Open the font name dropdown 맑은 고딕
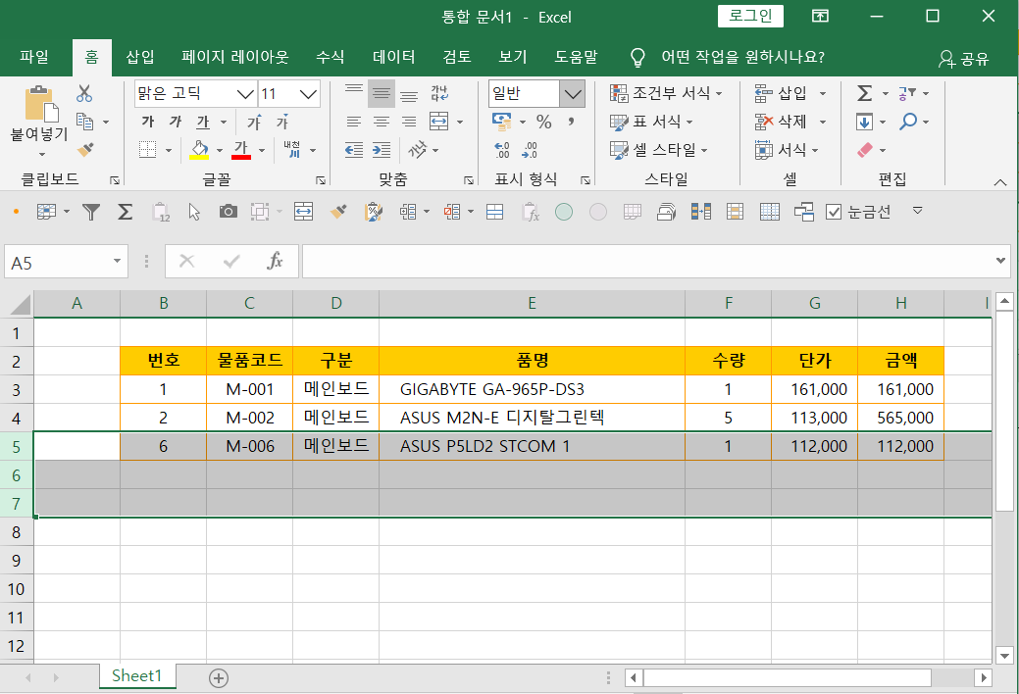Image resolution: width=1019 pixels, height=694 pixels. pyautogui.click(x=245, y=94)
